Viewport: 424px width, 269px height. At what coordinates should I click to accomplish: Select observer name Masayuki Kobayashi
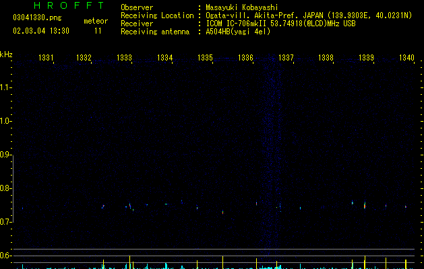tap(242, 7)
